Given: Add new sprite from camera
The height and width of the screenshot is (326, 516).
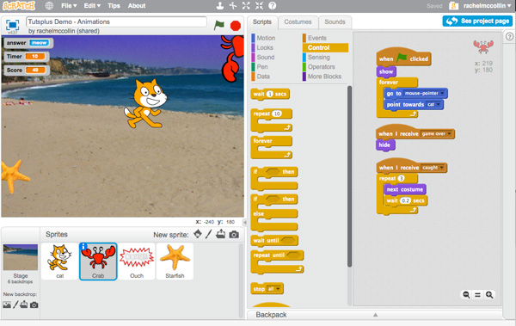Looking at the screenshot, I should [234, 235].
